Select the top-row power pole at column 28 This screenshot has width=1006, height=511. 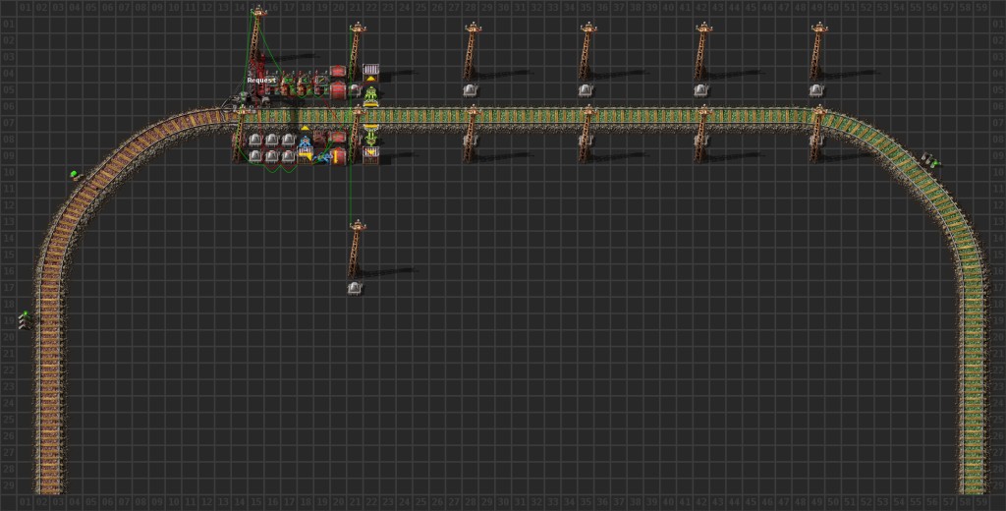coord(473,51)
